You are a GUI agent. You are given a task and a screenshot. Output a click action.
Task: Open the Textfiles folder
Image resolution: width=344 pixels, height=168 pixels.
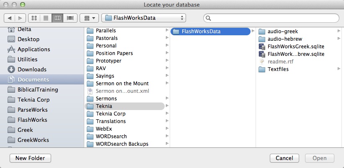tap(278, 69)
